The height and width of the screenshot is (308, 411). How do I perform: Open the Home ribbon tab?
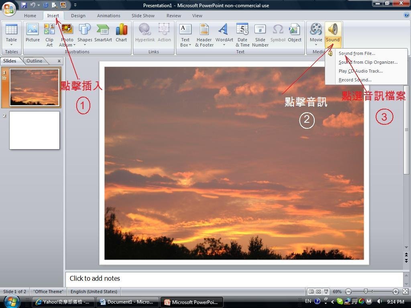(30, 16)
